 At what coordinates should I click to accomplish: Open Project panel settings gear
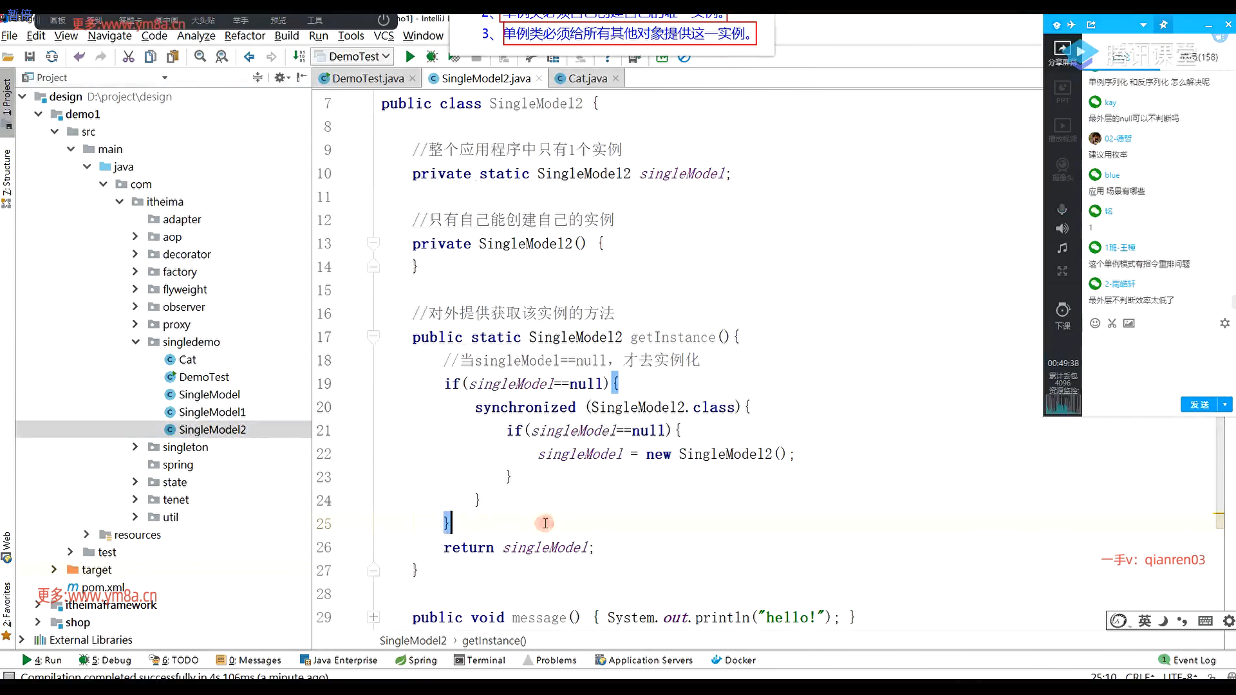279,77
